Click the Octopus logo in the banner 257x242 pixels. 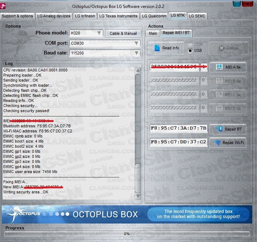pos(22,214)
